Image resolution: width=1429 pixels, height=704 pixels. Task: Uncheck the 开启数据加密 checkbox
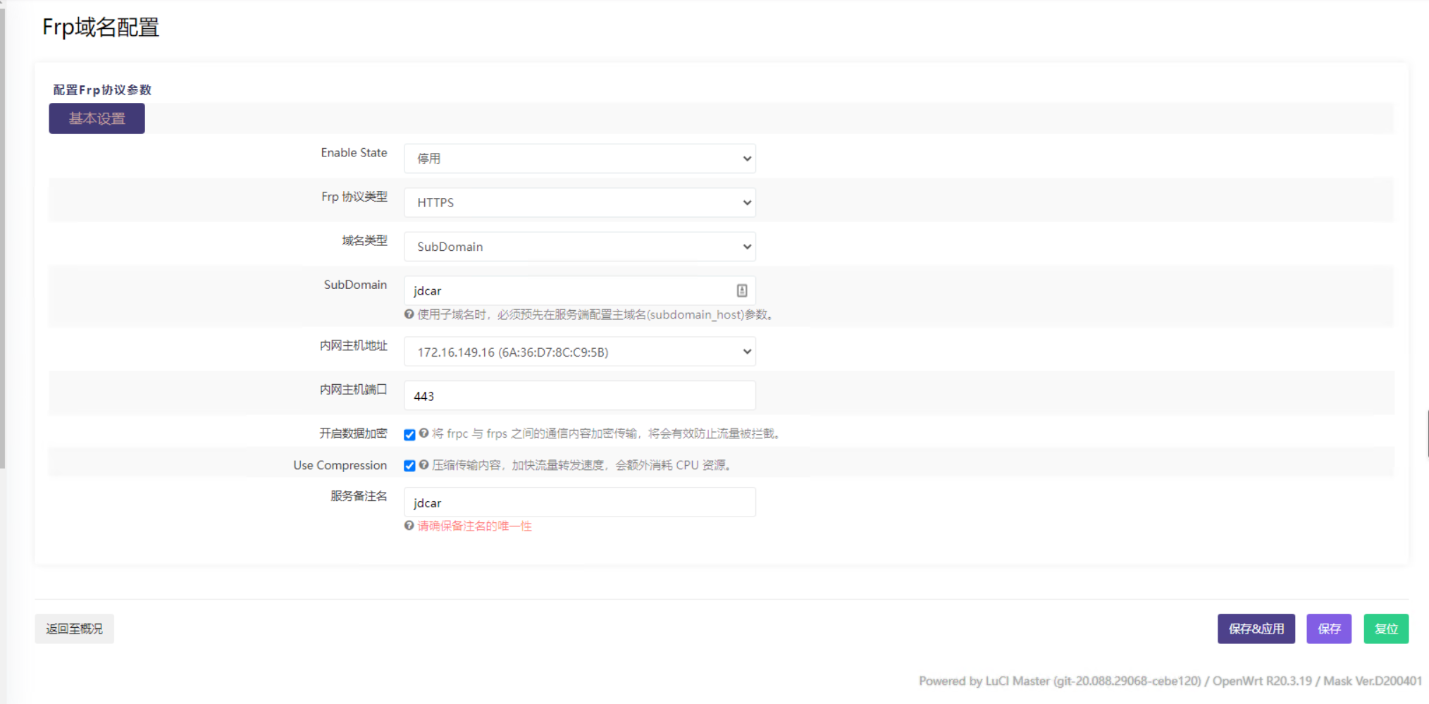pos(409,434)
